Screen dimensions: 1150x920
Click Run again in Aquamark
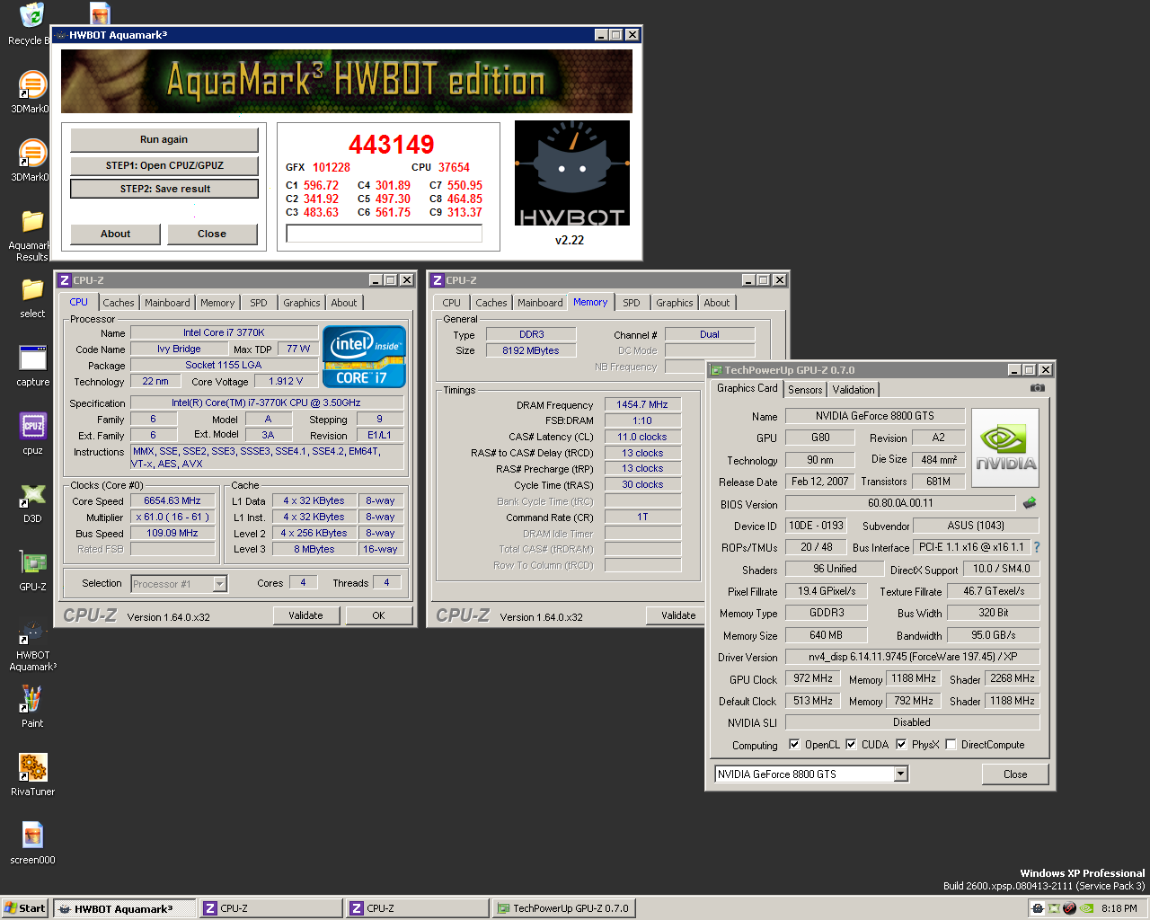point(164,139)
